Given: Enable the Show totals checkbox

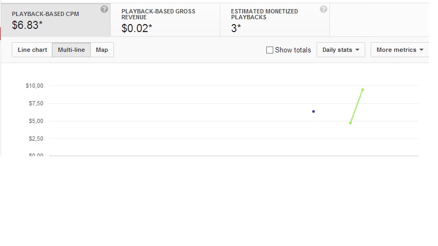Looking at the screenshot, I should point(270,50).
